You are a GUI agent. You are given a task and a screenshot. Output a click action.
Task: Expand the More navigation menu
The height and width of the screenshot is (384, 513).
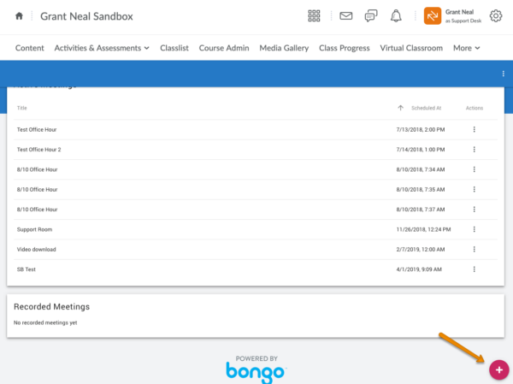point(466,48)
